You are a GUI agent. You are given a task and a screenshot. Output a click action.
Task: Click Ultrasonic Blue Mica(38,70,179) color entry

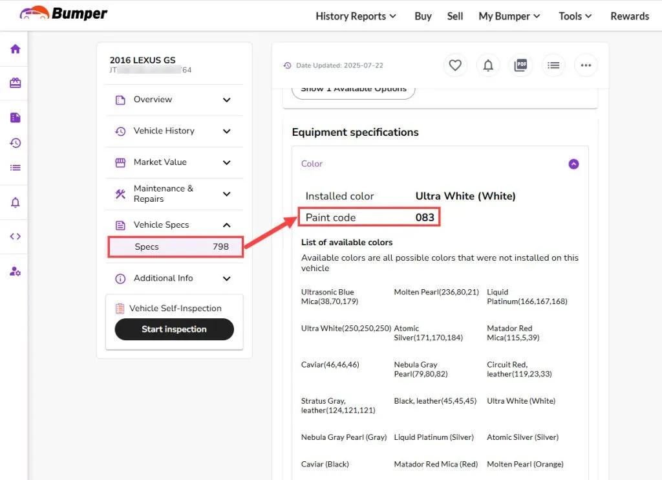(330, 297)
